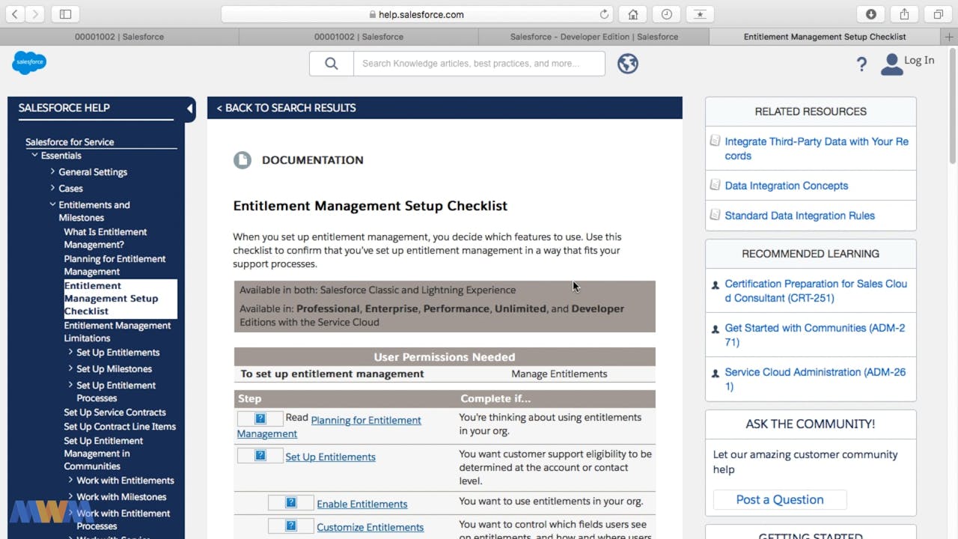The height and width of the screenshot is (539, 958).
Task: Open Get Started with Communities course
Action: pyautogui.click(x=815, y=335)
